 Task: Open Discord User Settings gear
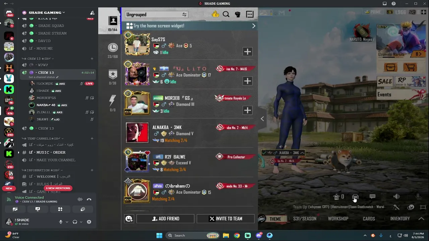click(x=89, y=222)
